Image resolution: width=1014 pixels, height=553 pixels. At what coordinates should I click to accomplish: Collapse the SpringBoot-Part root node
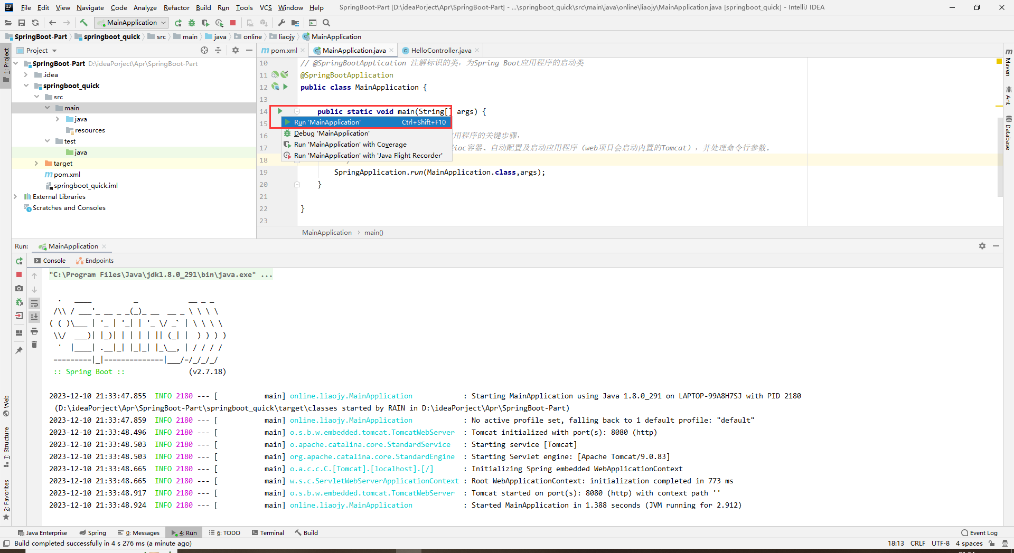(16, 63)
